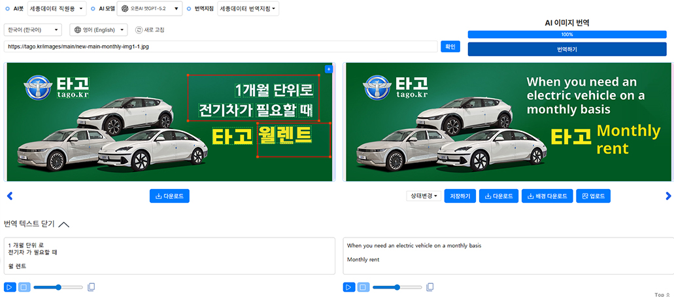
Task: Stop the English translation audio playback
Action: tap(363, 287)
